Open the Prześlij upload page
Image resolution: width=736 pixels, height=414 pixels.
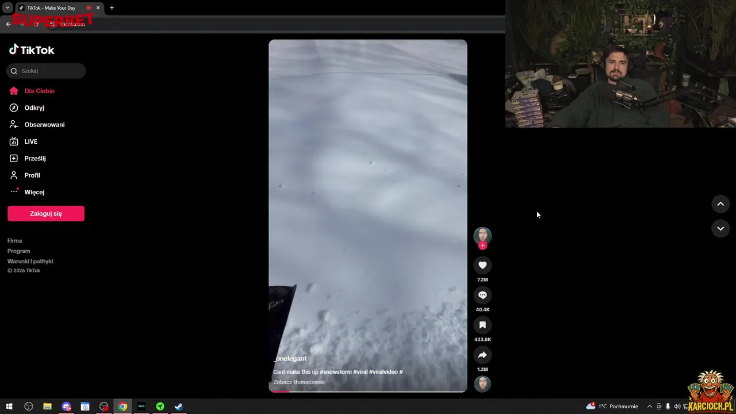(x=34, y=158)
